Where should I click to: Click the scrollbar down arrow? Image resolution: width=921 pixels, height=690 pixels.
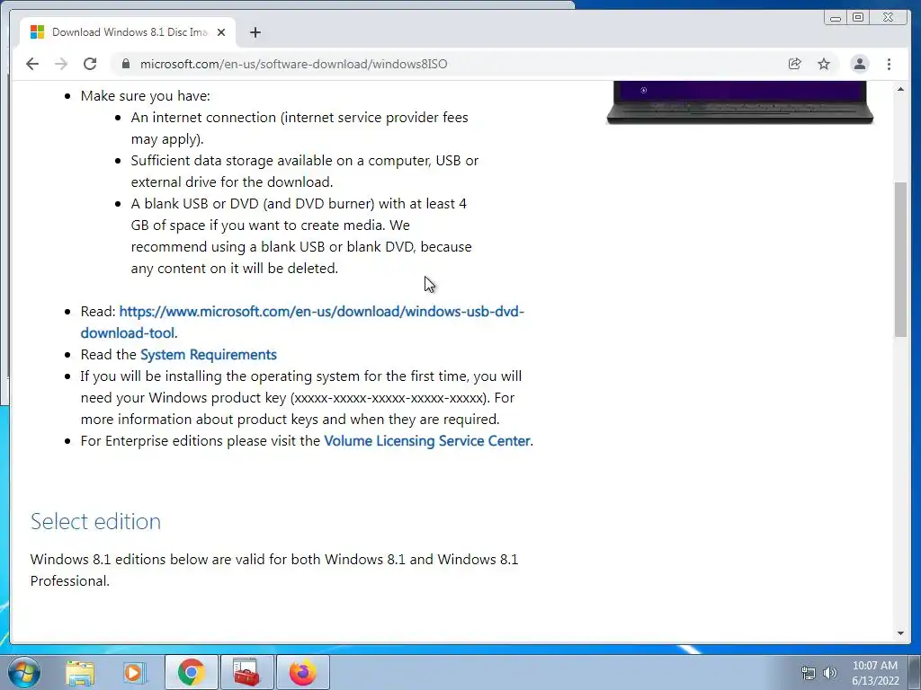point(900,633)
